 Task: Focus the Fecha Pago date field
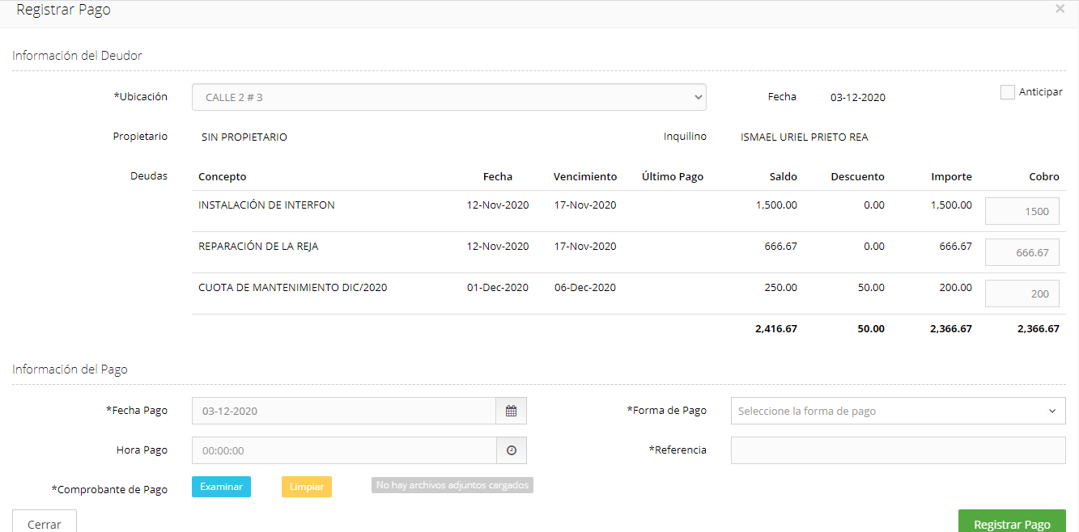click(343, 411)
